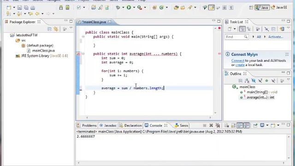Switch to the Javadoc tab
Screen dimensions: 295x166
point(108,125)
